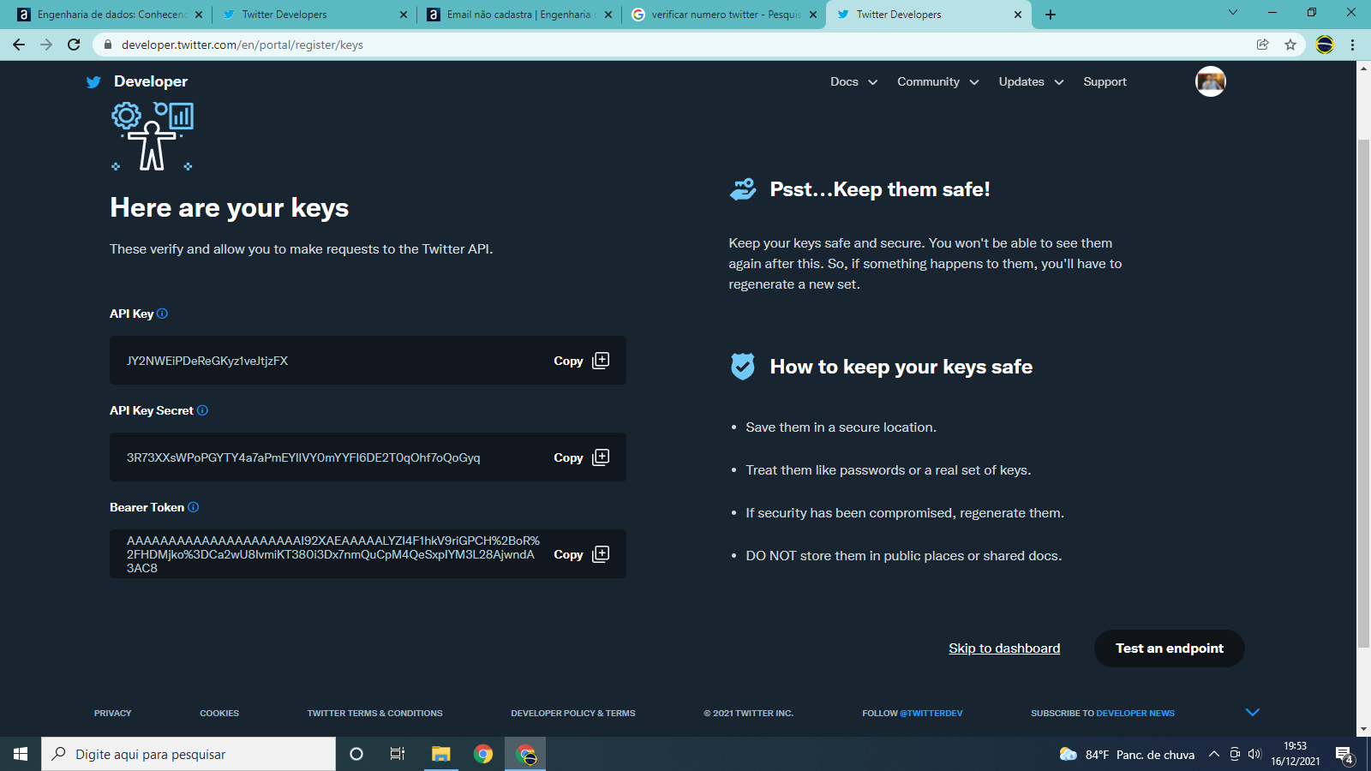This screenshot has height=771, width=1371.
Task: Skip to dashboard link
Action: [1004, 648]
